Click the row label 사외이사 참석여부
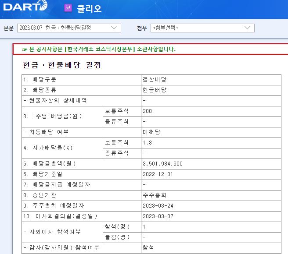 (x=52, y=232)
